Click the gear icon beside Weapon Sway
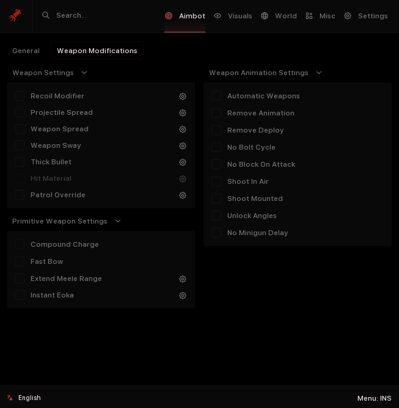This screenshot has height=408, width=399. 182,146
